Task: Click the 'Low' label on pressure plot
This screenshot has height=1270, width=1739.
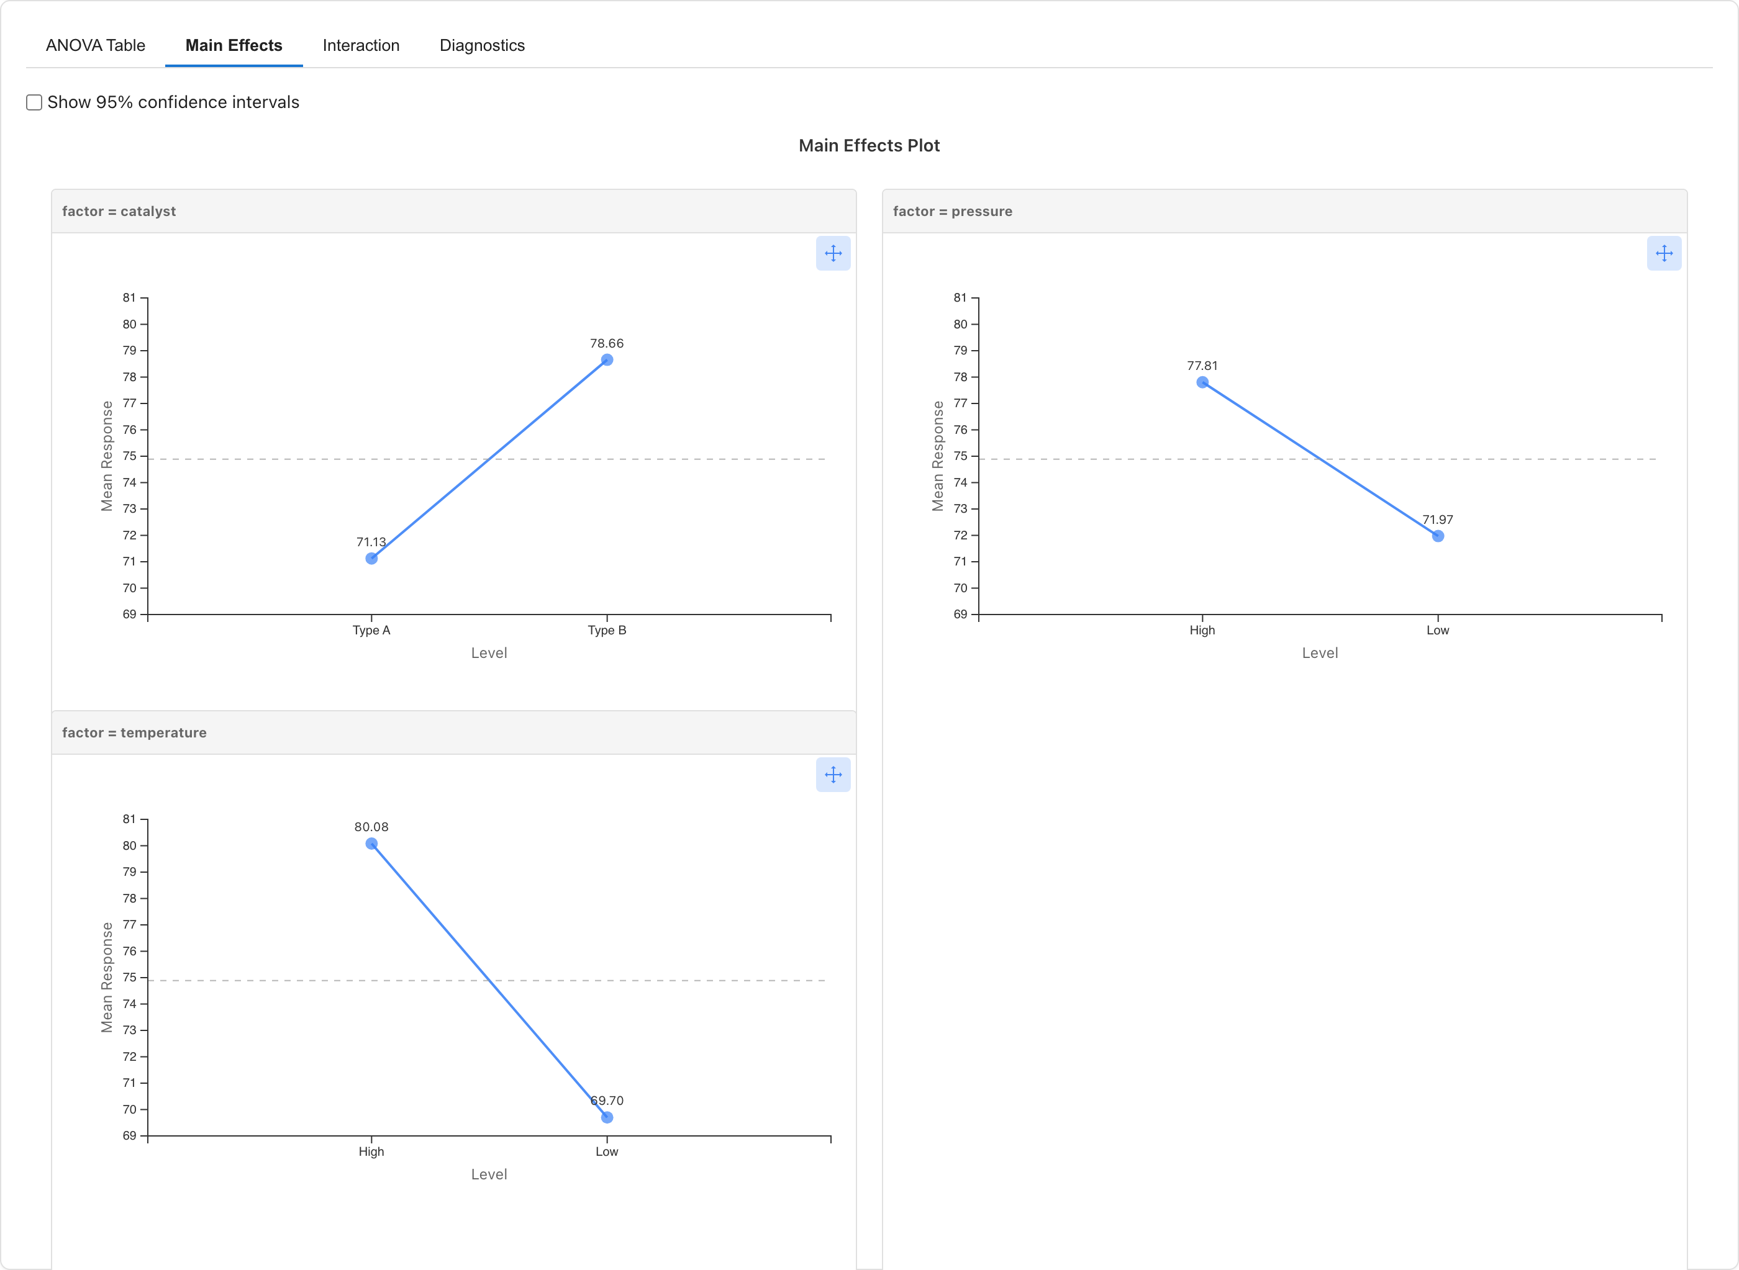Action: [1438, 631]
